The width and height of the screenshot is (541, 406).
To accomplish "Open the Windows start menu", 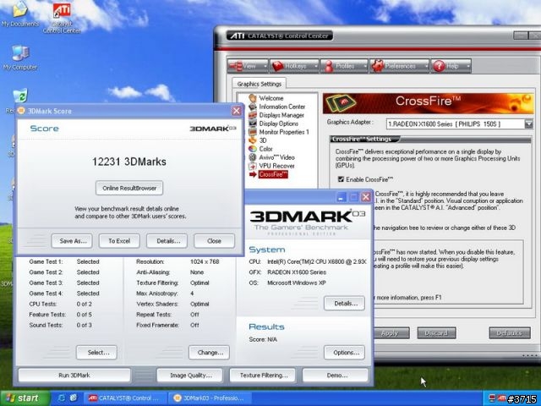I will pos(25,398).
